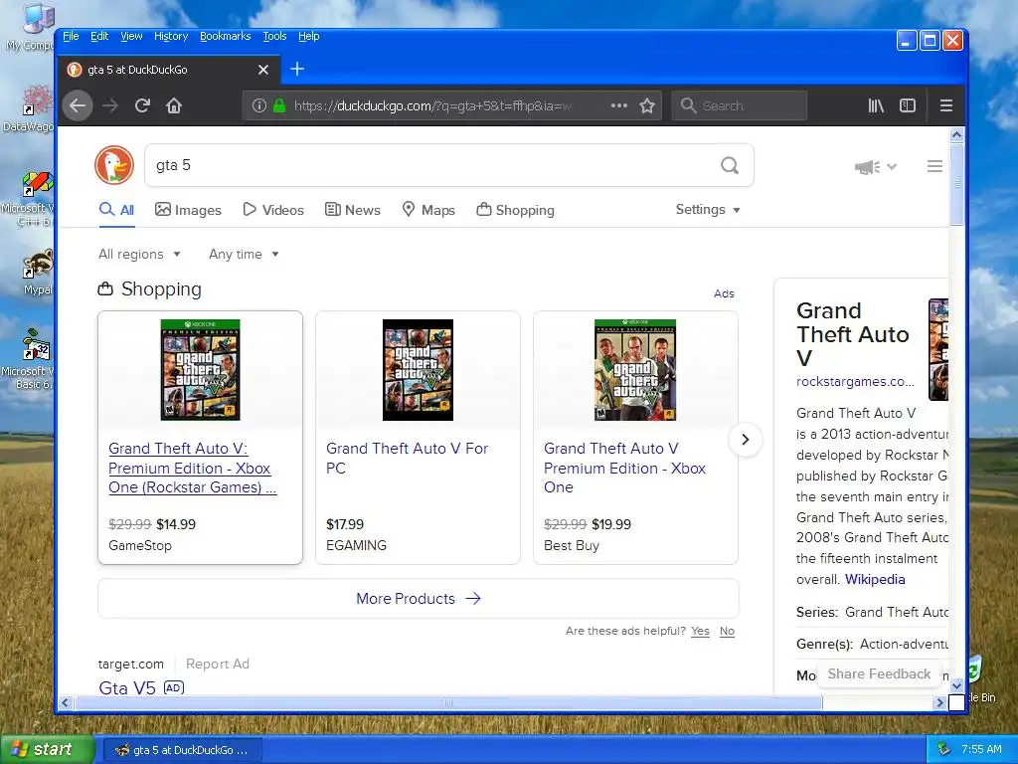Select the All results tab

coord(117,210)
